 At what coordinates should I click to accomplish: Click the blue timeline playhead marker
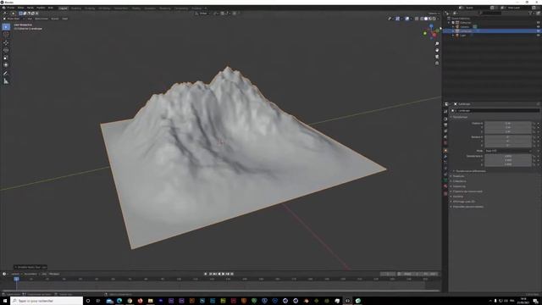coord(16,279)
